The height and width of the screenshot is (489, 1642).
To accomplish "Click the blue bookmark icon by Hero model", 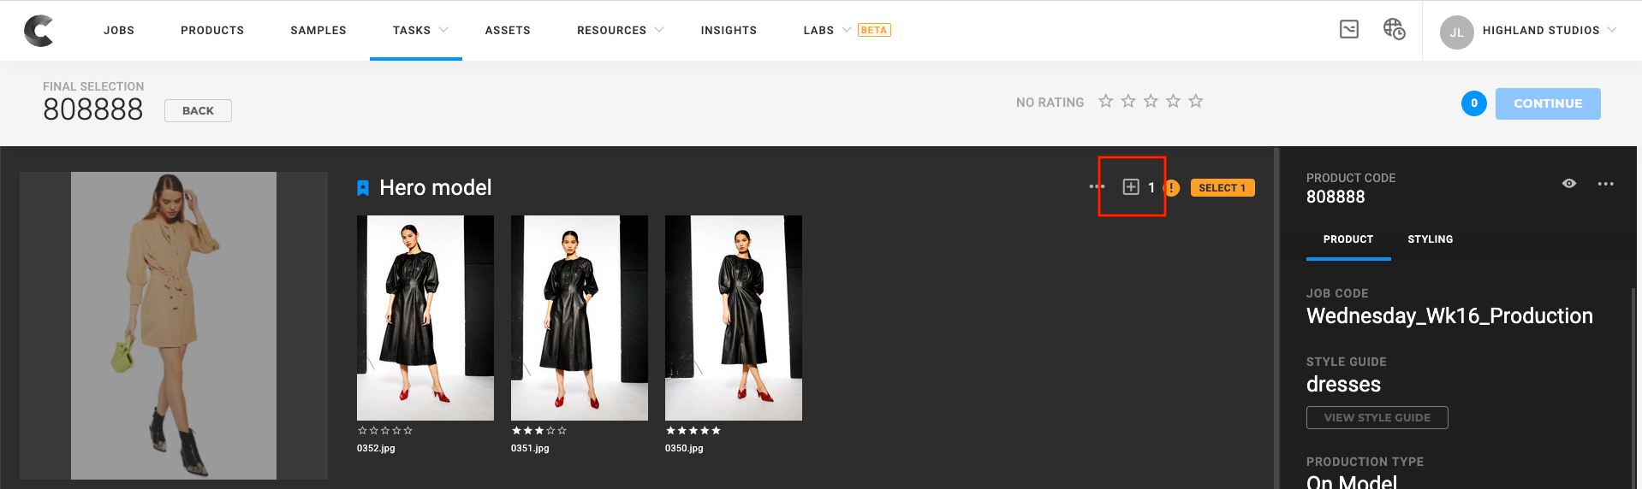I will coord(363,188).
